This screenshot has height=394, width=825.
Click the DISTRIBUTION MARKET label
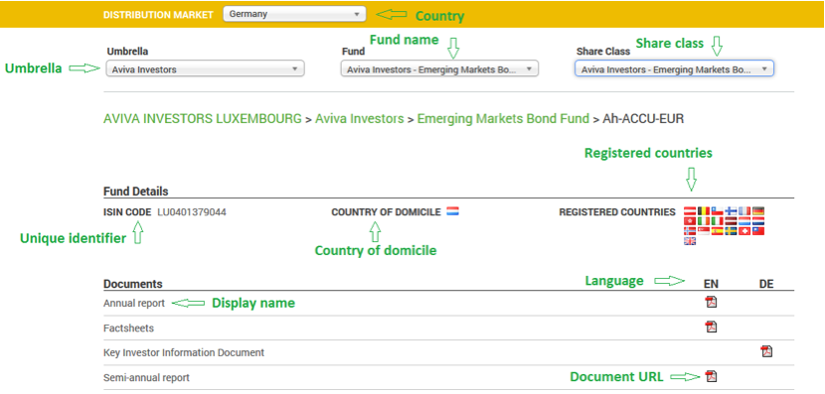coord(158,15)
